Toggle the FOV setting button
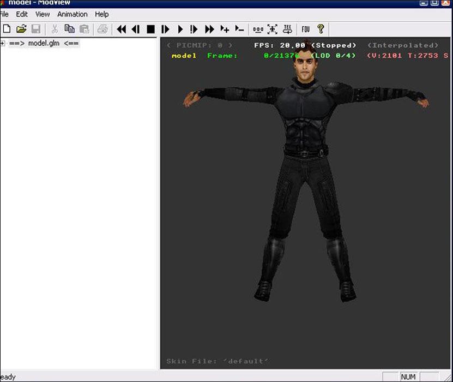 306,29
